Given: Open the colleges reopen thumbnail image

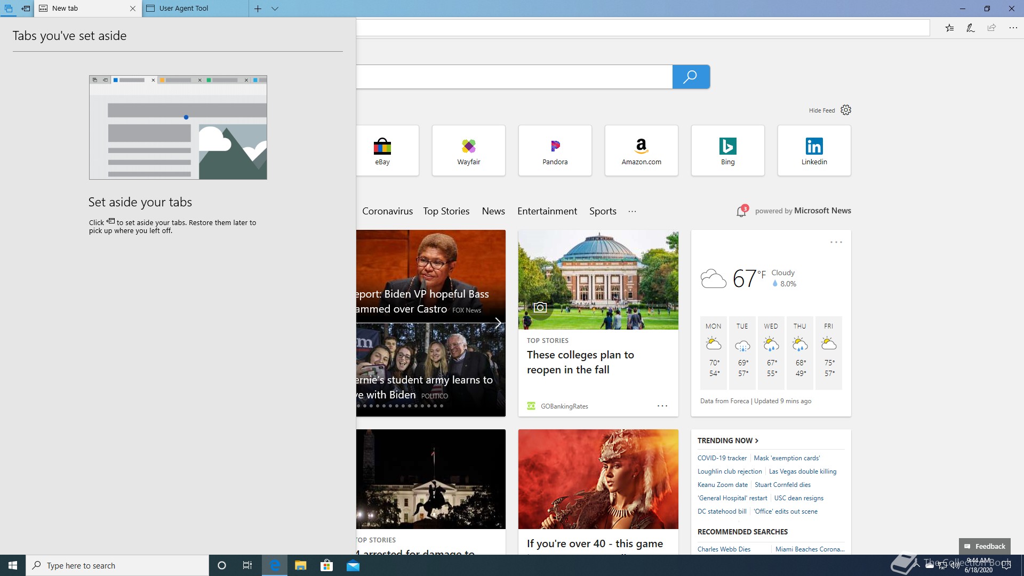Looking at the screenshot, I should [598, 279].
